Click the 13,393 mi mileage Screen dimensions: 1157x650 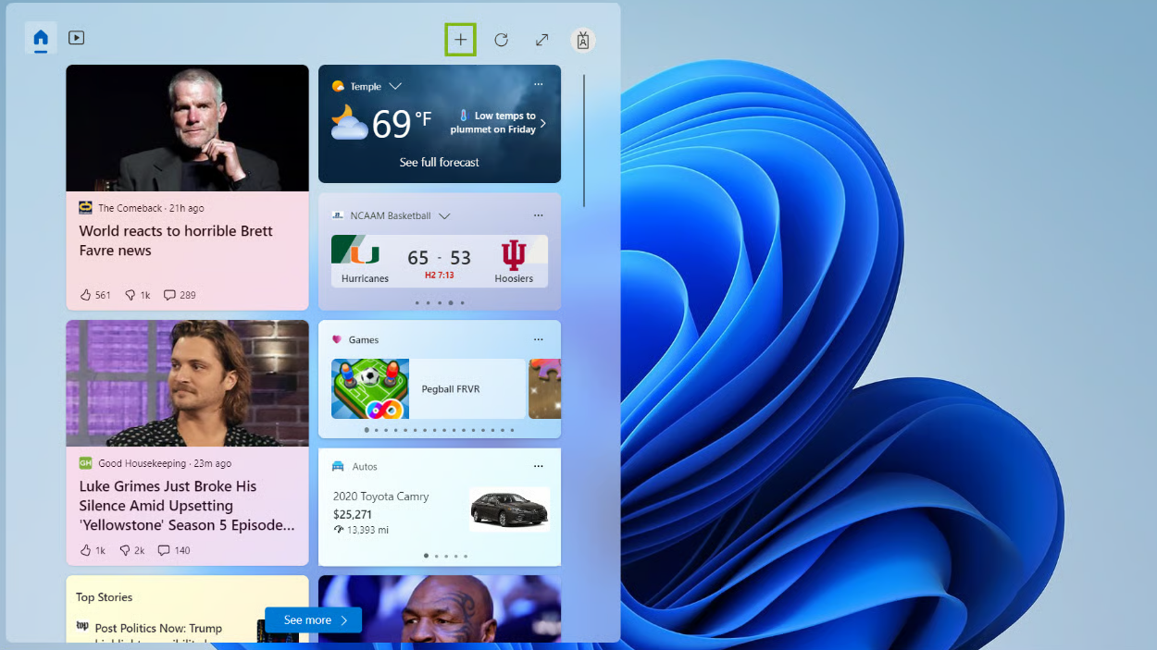tap(360, 530)
